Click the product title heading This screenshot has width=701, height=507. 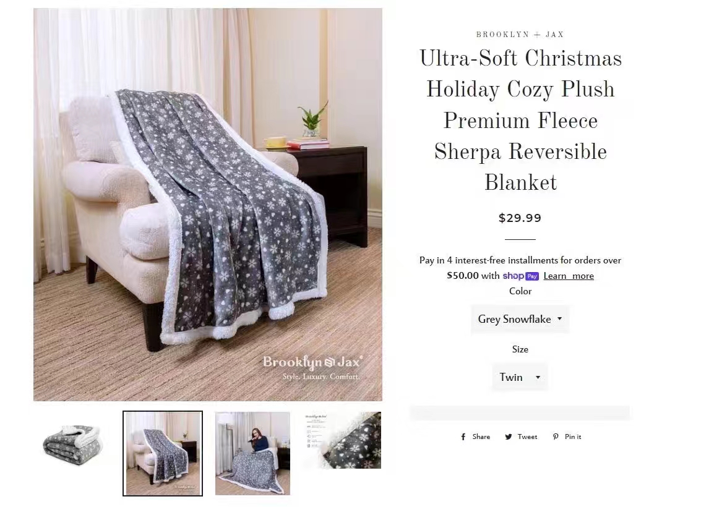tap(520, 121)
